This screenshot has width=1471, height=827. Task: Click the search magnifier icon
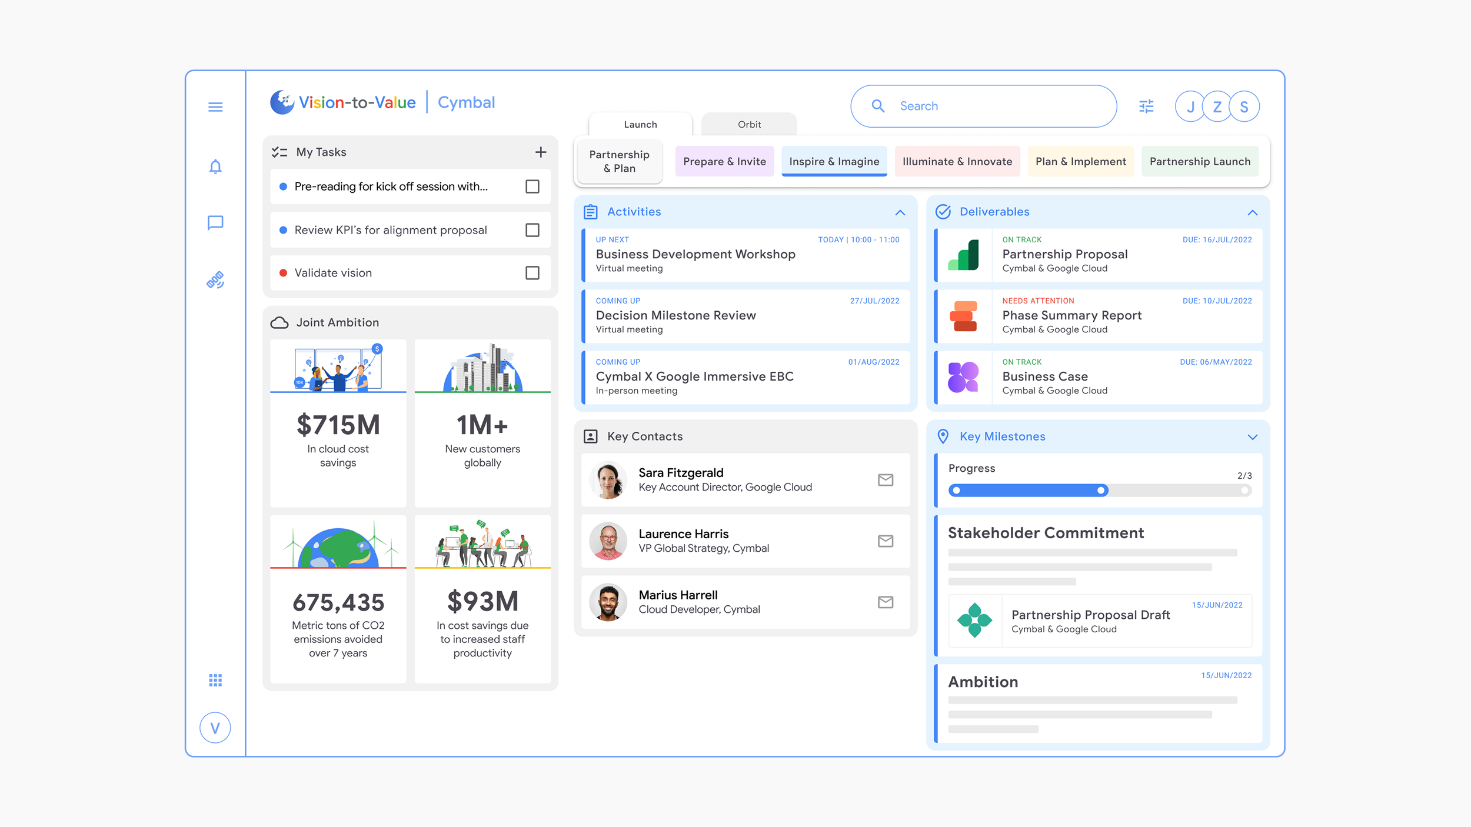(878, 106)
